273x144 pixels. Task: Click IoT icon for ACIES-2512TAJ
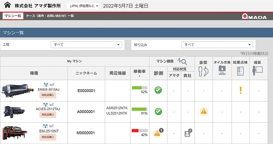point(46,105)
